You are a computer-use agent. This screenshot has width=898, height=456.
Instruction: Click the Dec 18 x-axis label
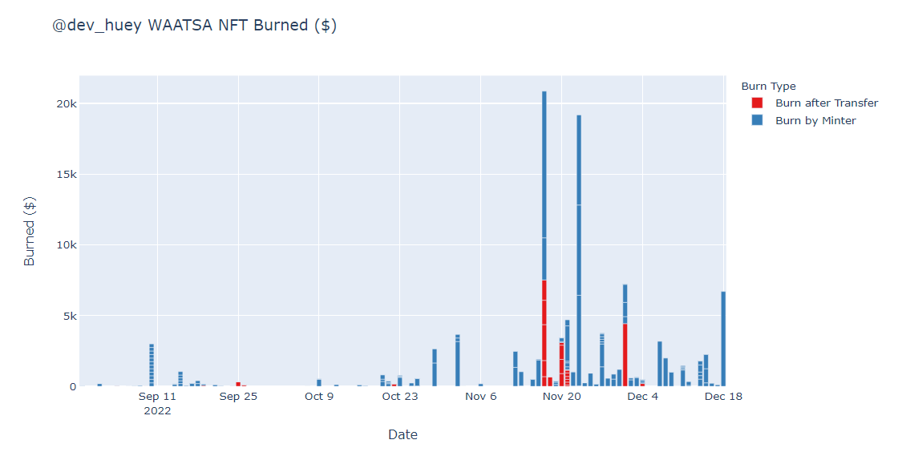pyautogui.click(x=723, y=397)
